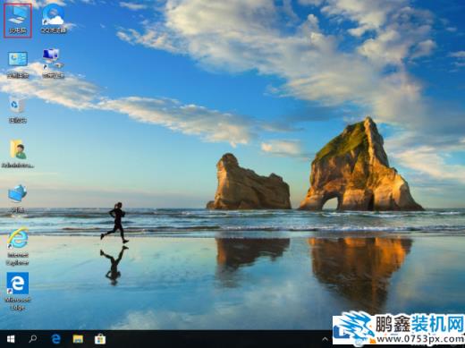This screenshot has width=465, height=348.
Task: Open Microsoft Store from the taskbar
Action: (100, 339)
